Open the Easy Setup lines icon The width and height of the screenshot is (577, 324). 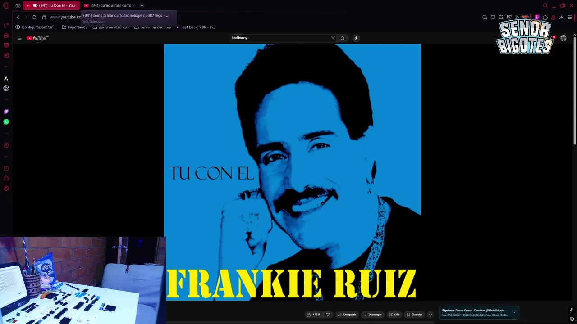(x=569, y=17)
